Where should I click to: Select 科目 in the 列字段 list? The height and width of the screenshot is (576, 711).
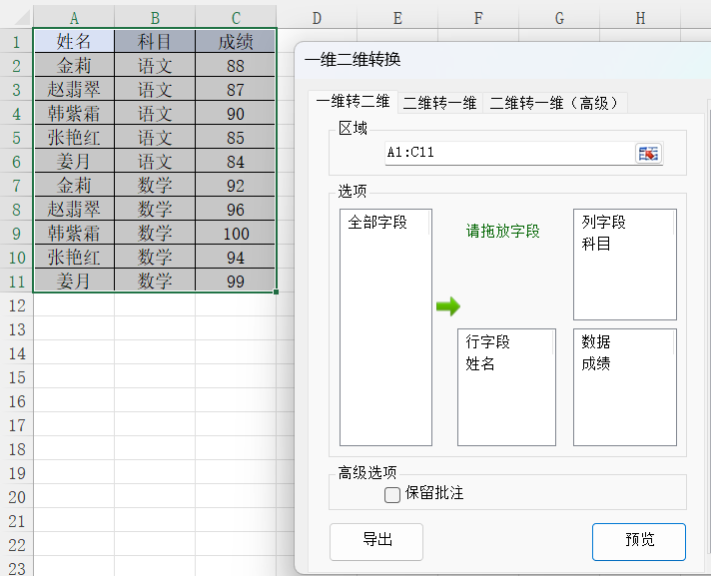(x=596, y=245)
